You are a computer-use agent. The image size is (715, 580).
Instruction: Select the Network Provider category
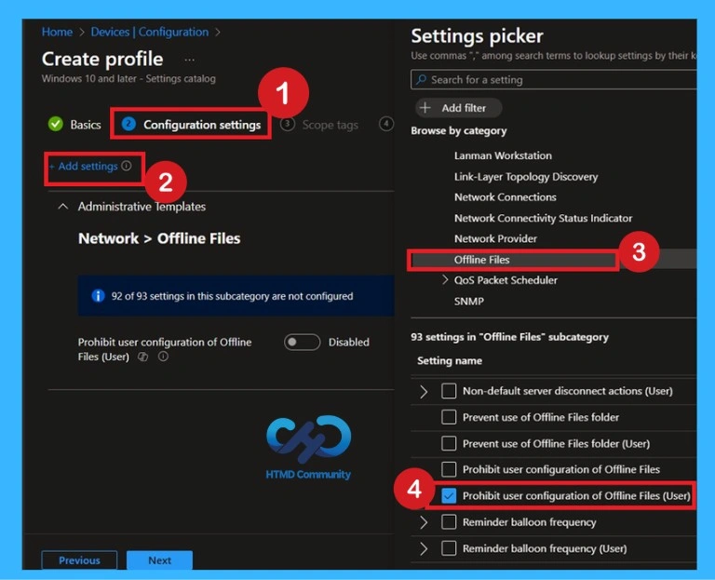(x=495, y=238)
